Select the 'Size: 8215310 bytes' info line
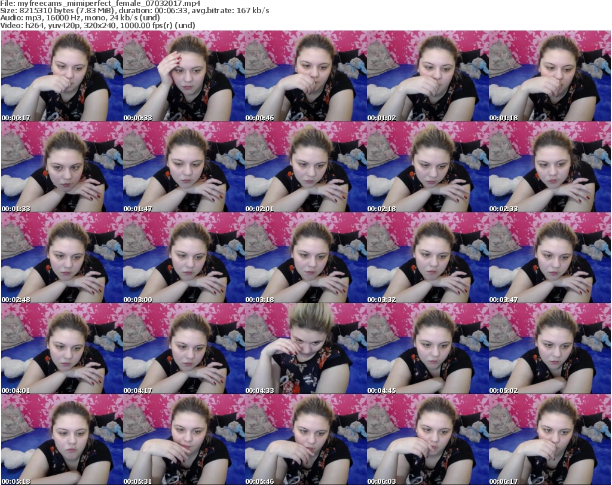Viewport: 612px width, 485px height. coord(134,11)
